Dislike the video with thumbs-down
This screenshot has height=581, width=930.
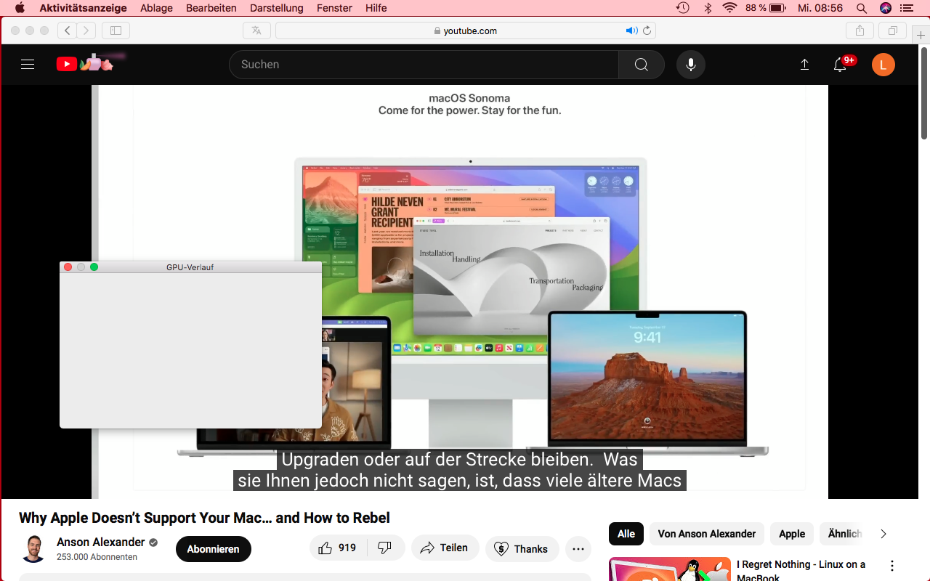(x=385, y=548)
